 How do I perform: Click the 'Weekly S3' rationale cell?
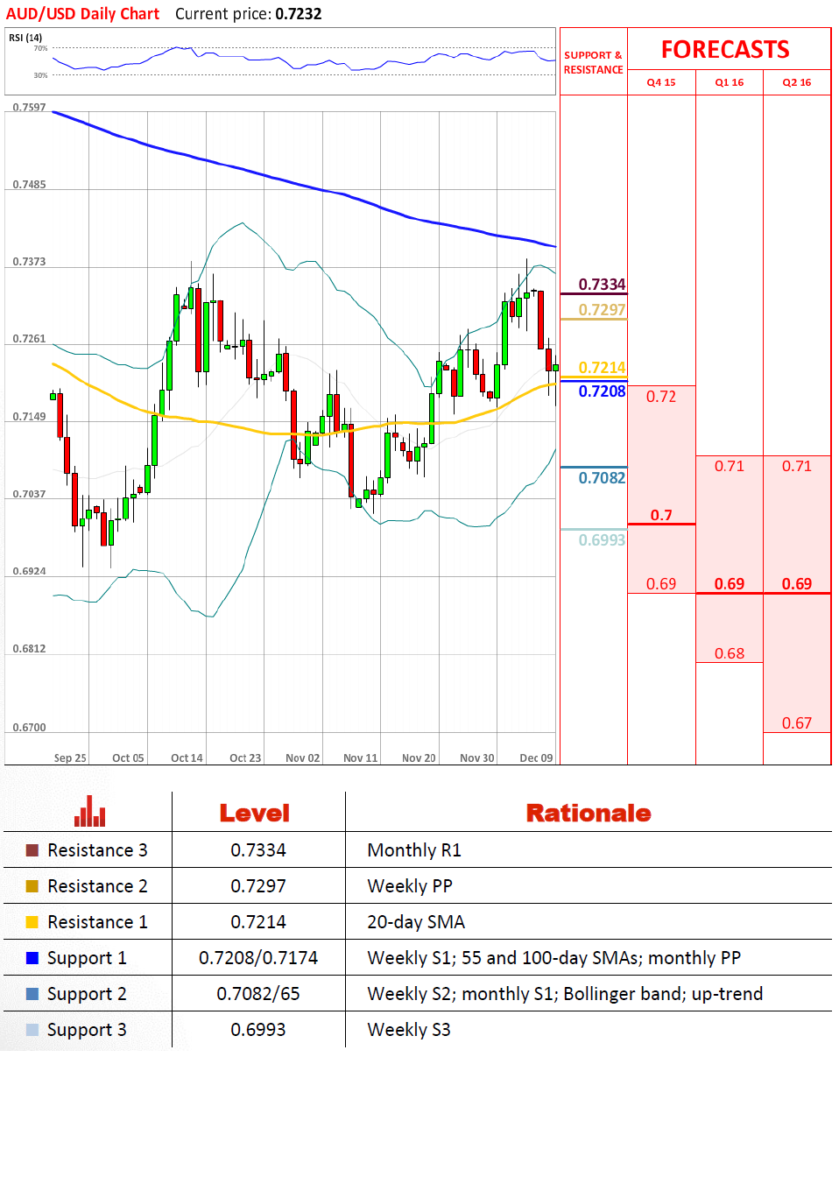409,1030
